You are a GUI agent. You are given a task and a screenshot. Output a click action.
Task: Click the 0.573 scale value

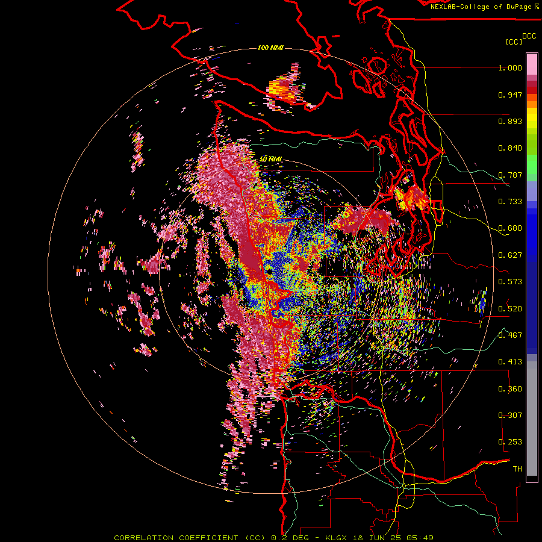(x=510, y=282)
